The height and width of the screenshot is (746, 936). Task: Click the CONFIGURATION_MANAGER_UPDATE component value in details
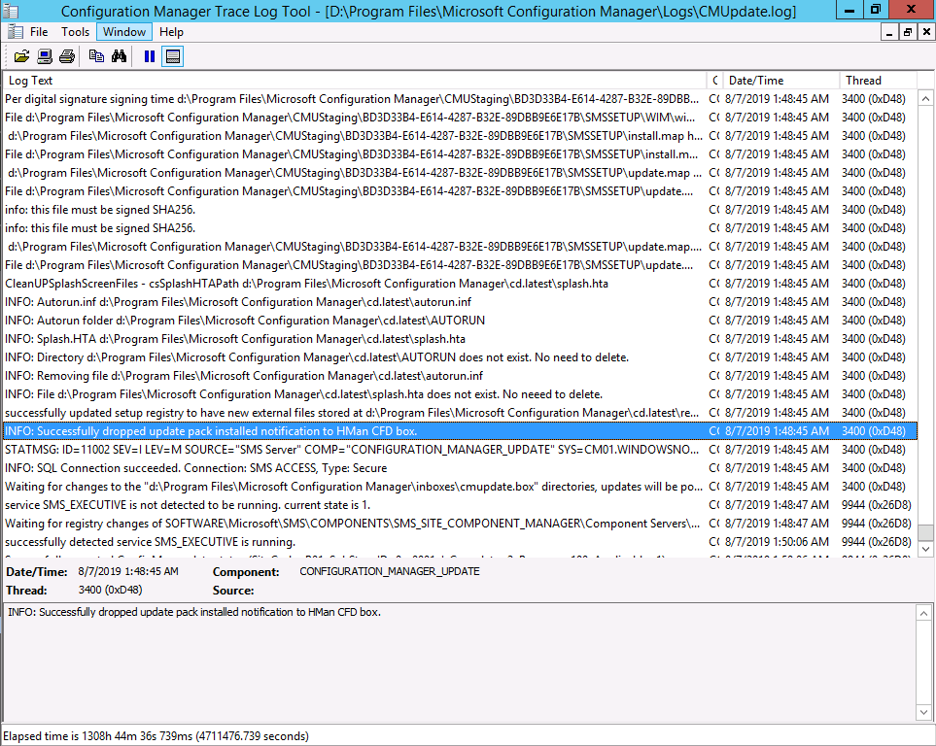(389, 572)
